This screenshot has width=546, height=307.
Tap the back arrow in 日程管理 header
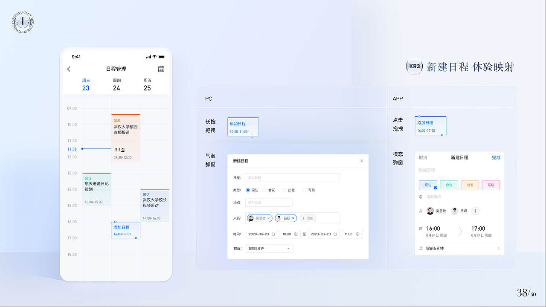click(x=69, y=69)
